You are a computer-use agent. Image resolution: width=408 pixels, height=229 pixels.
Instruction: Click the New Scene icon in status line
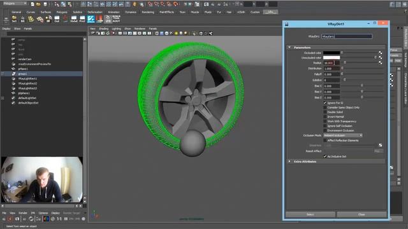pos(33,4)
